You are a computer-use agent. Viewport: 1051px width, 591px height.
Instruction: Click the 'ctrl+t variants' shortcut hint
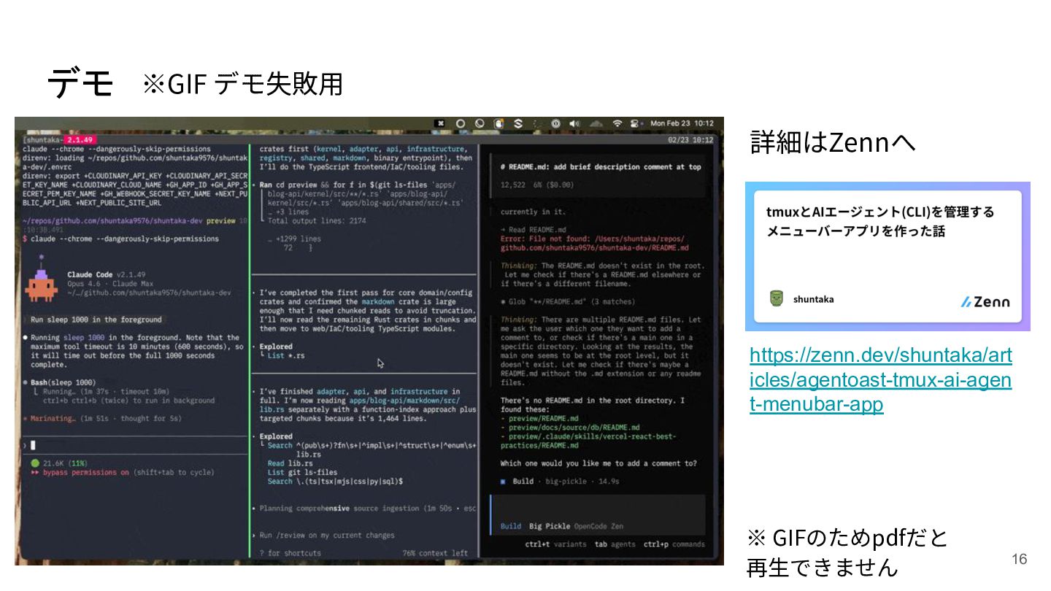(x=555, y=544)
